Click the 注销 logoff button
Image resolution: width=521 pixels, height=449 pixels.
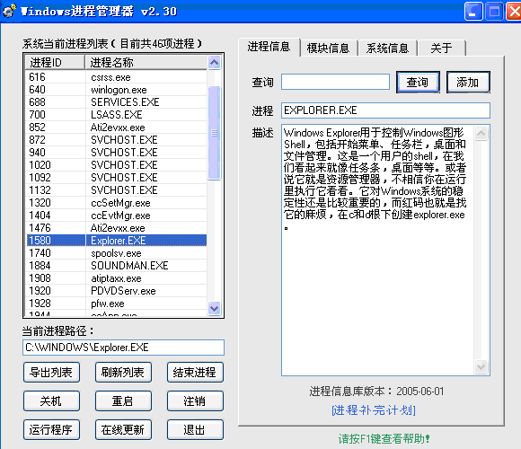(195, 401)
